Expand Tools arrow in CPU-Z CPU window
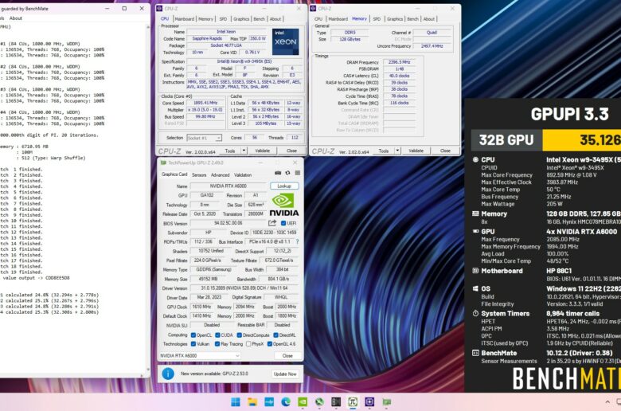This screenshot has height=411, width=621. [x=244, y=151]
